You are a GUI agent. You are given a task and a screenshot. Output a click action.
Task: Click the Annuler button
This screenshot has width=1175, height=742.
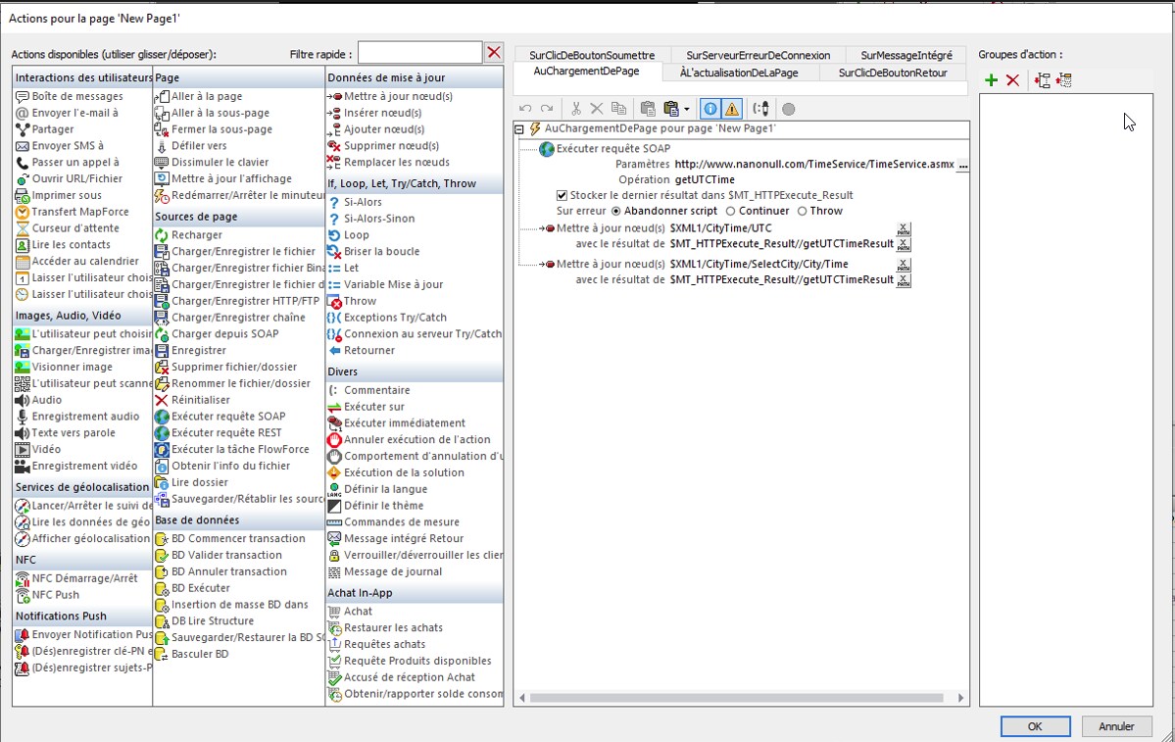click(x=1116, y=726)
